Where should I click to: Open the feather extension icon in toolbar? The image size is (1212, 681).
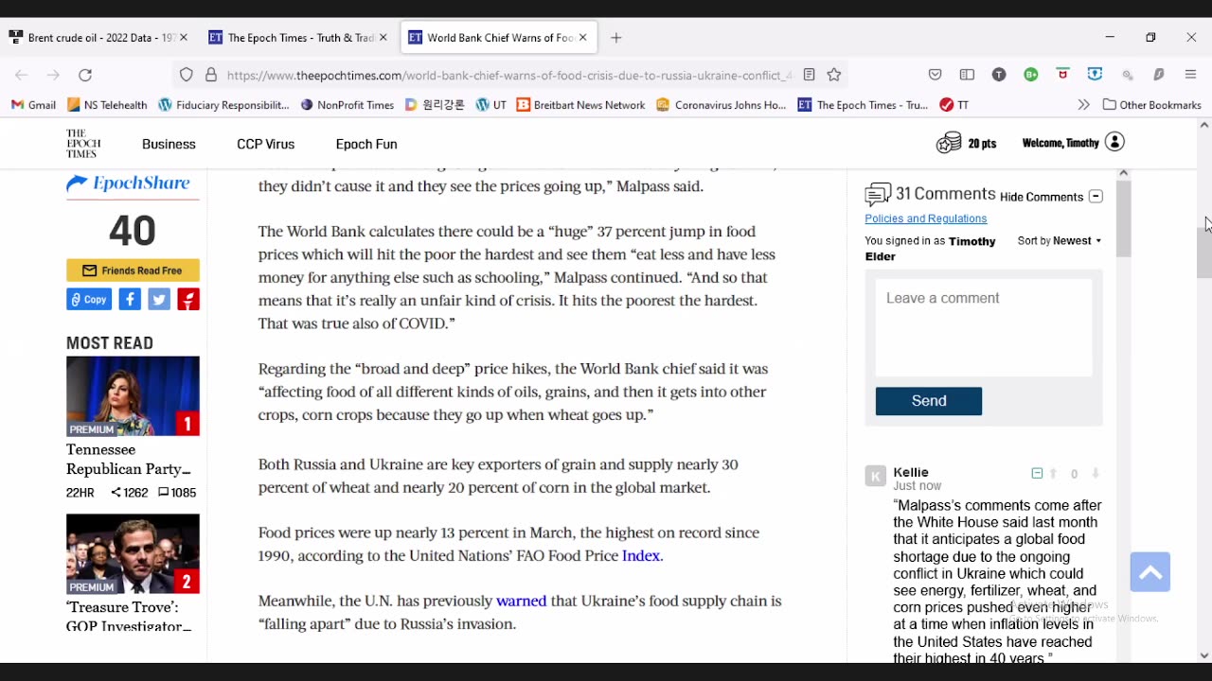[x=1159, y=75]
